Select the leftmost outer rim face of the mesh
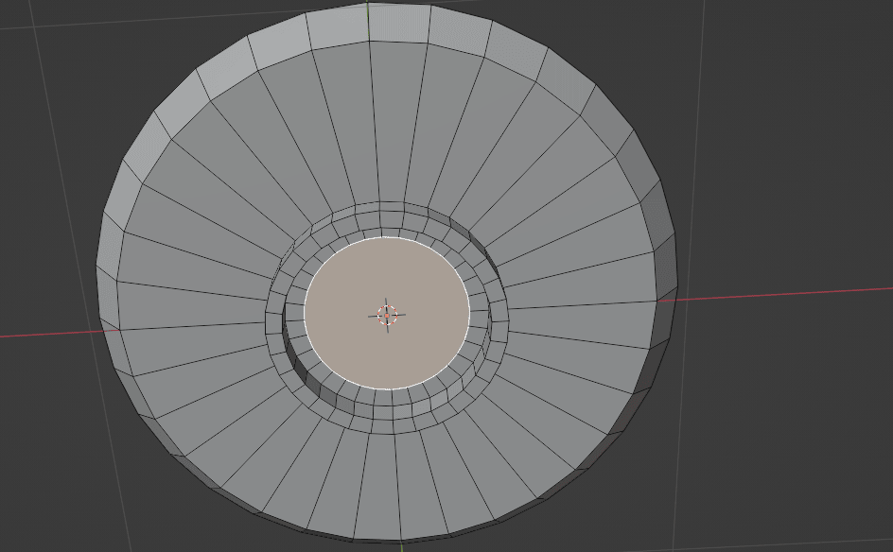The width and height of the screenshot is (893, 552). (108, 302)
